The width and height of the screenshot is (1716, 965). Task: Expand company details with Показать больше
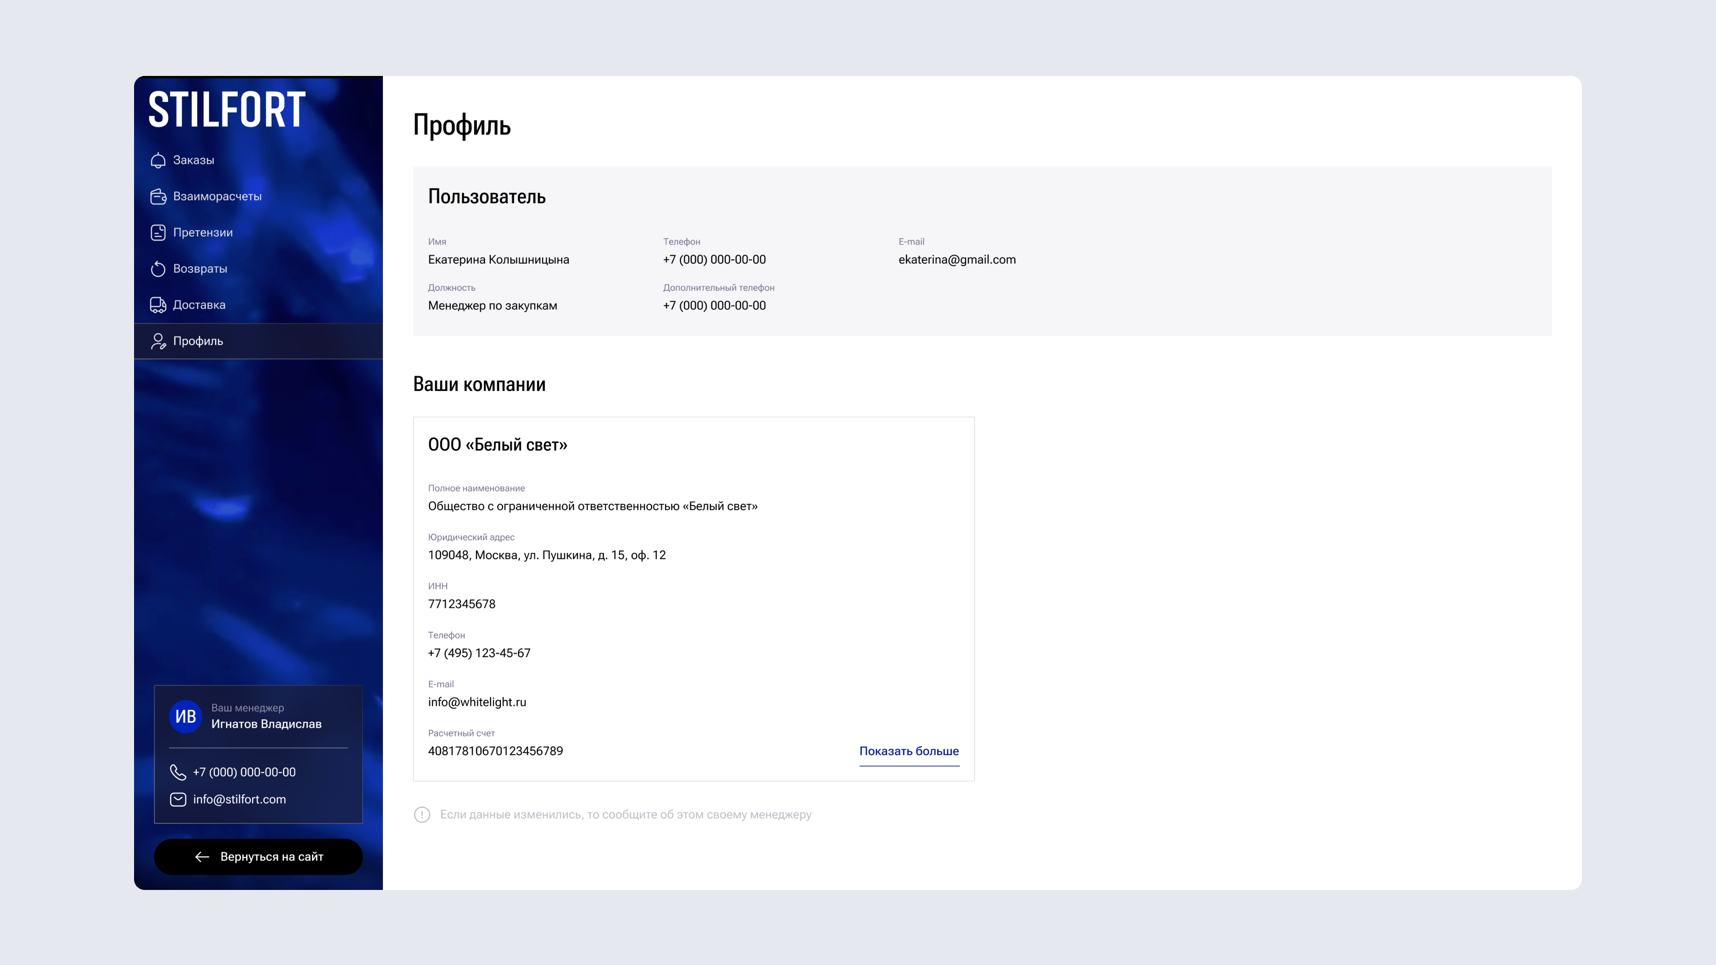(x=908, y=751)
